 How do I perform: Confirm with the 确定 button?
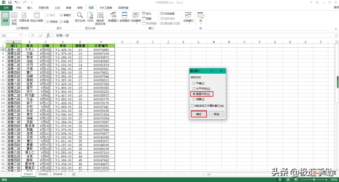coord(199,114)
